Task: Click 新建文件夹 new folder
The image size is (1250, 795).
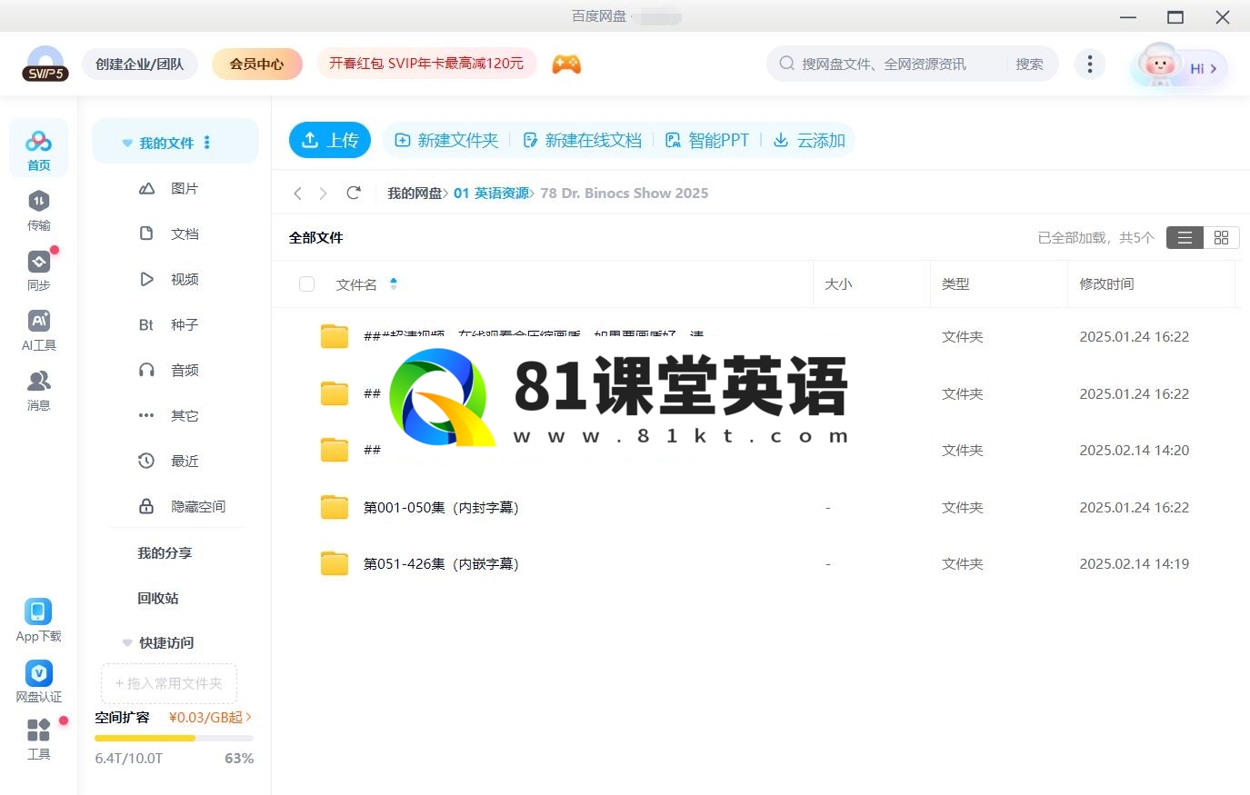Action: pos(446,140)
